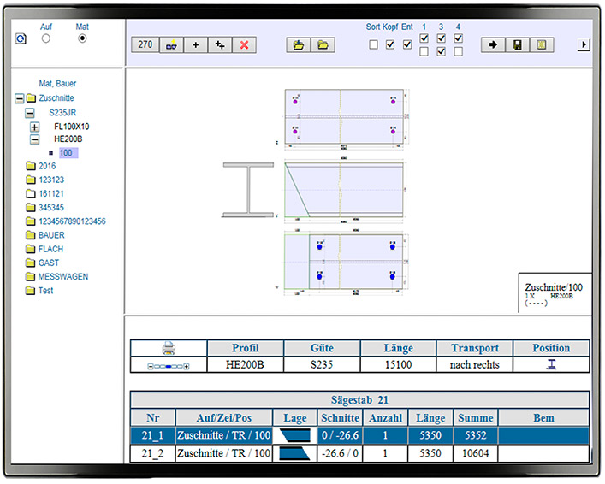605x484 pixels.
Task: Collapse the Zuschnitte root folder
Action: pos(20,98)
